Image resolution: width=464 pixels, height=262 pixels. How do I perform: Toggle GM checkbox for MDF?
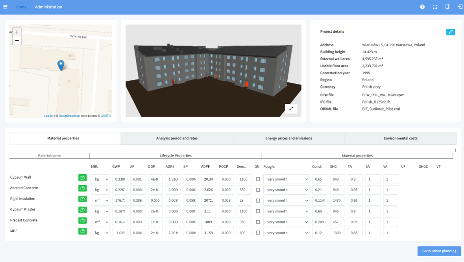tap(258, 233)
